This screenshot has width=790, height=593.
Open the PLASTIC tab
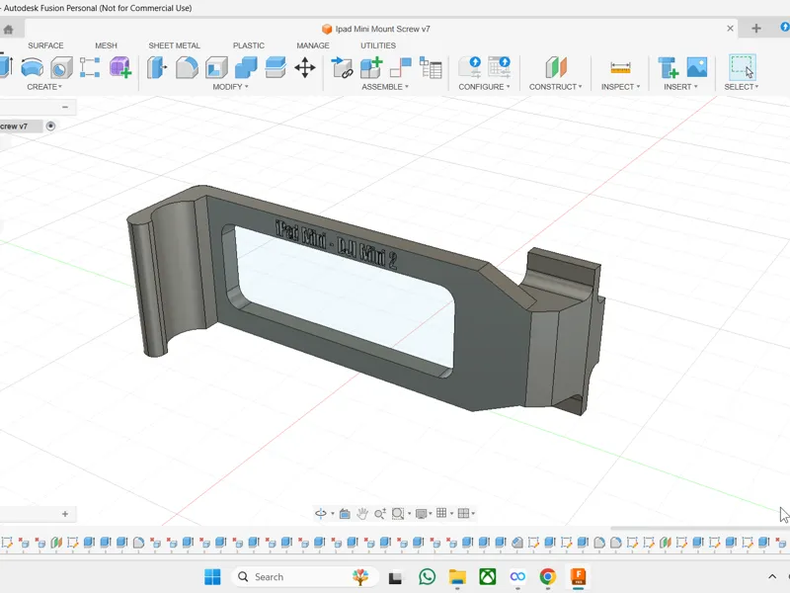[249, 45]
